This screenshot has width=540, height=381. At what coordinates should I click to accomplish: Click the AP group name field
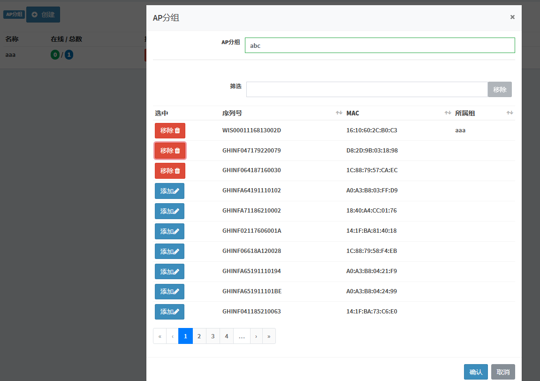[x=380, y=46]
